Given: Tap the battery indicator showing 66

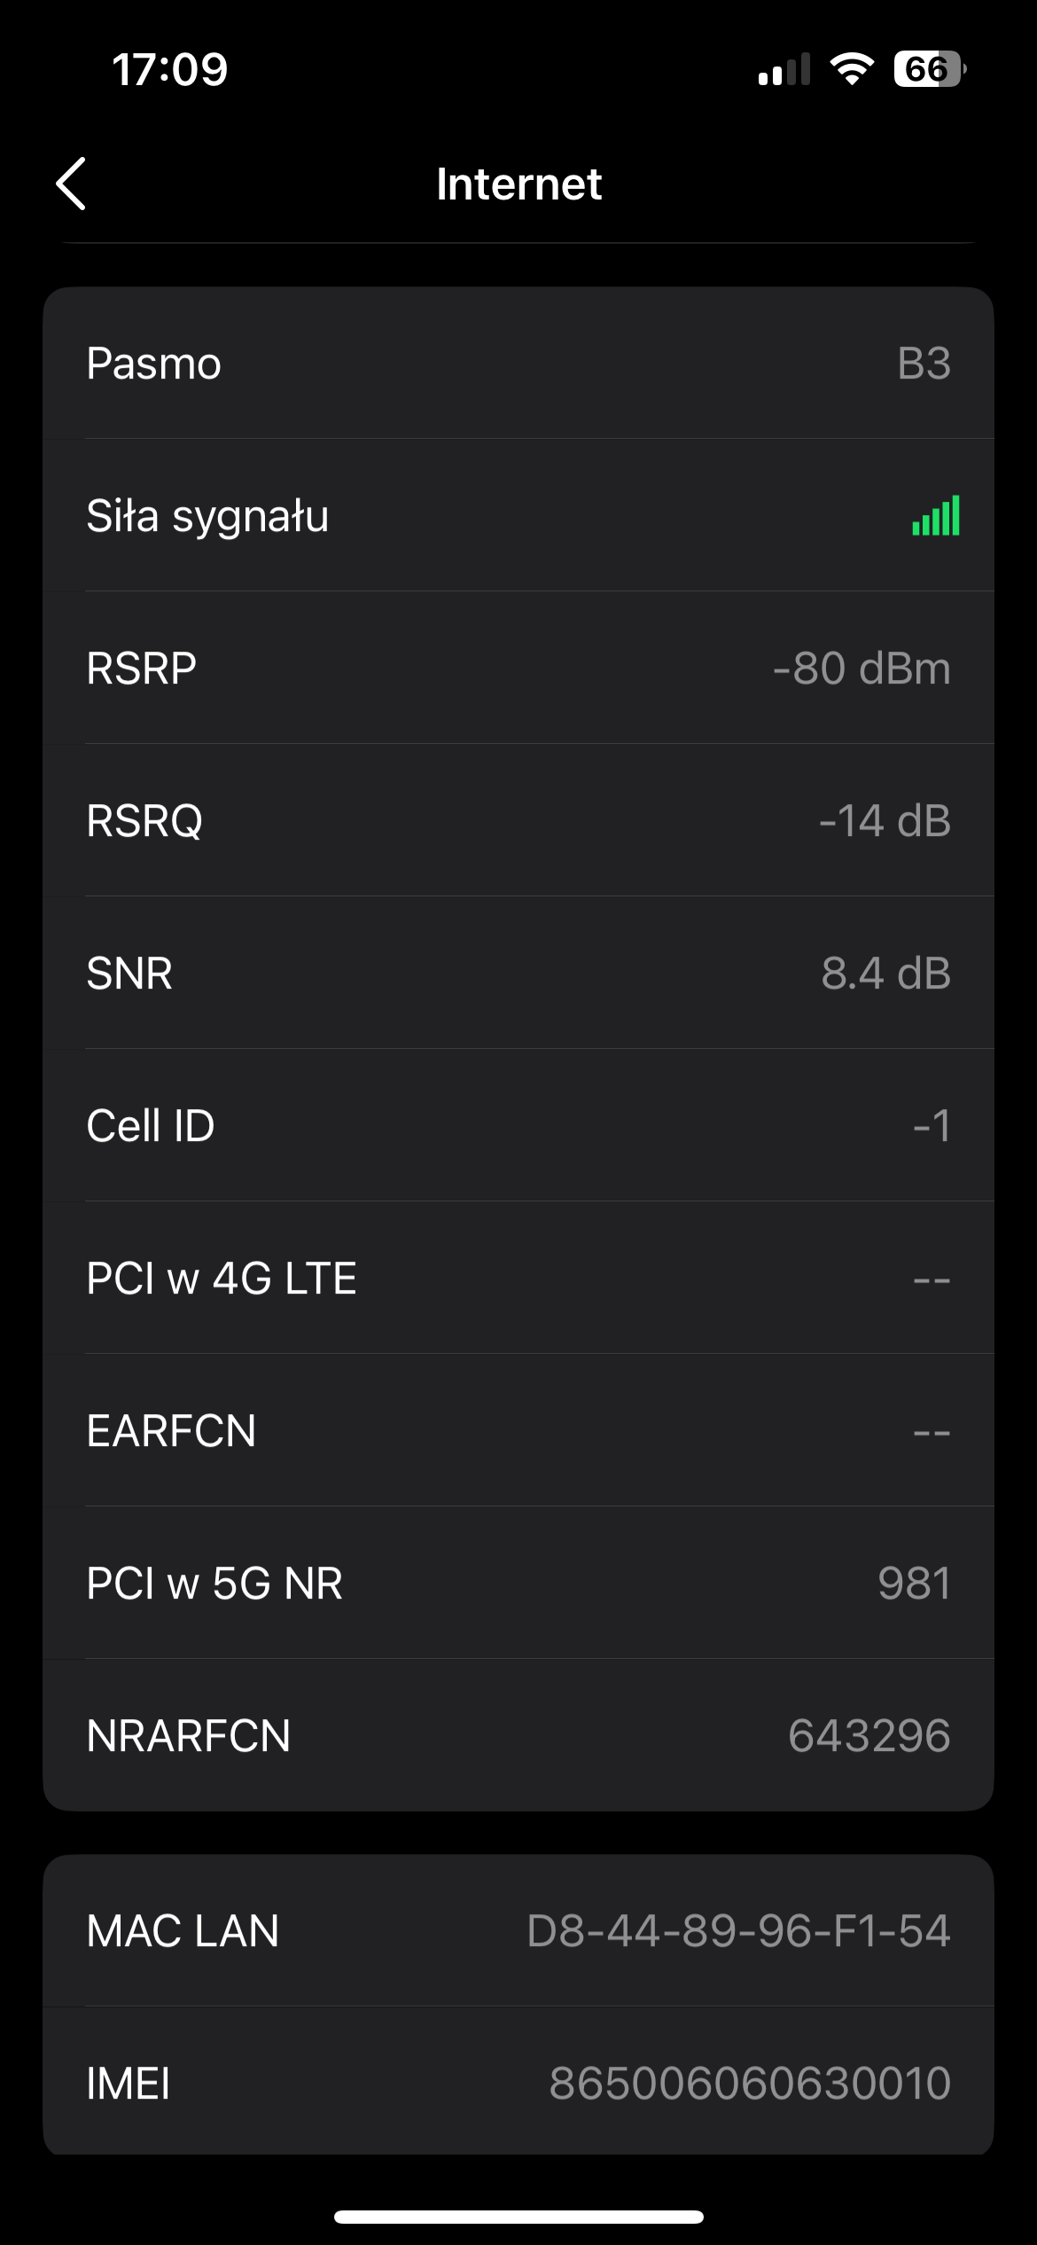Looking at the screenshot, I should click(929, 69).
